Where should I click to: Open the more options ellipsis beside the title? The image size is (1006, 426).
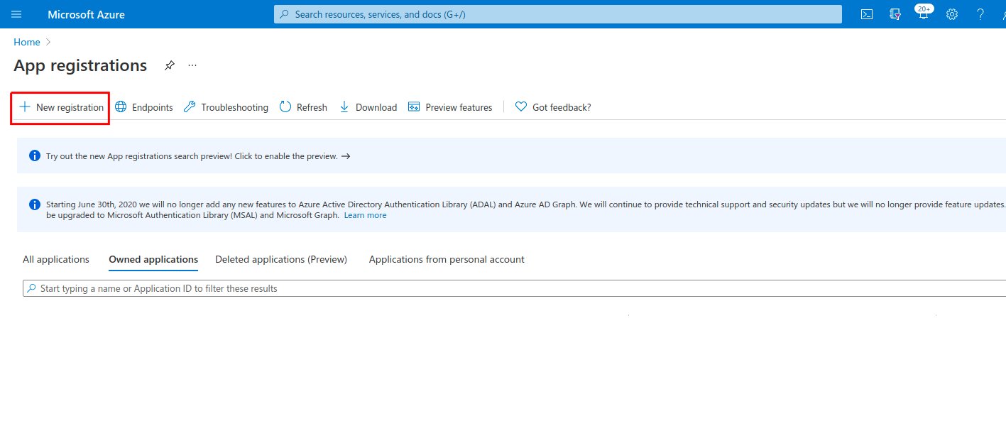(192, 65)
